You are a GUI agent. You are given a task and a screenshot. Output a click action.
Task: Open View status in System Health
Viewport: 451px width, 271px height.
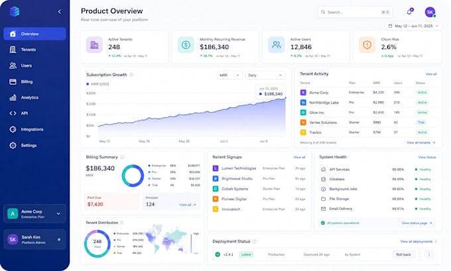(x=427, y=157)
